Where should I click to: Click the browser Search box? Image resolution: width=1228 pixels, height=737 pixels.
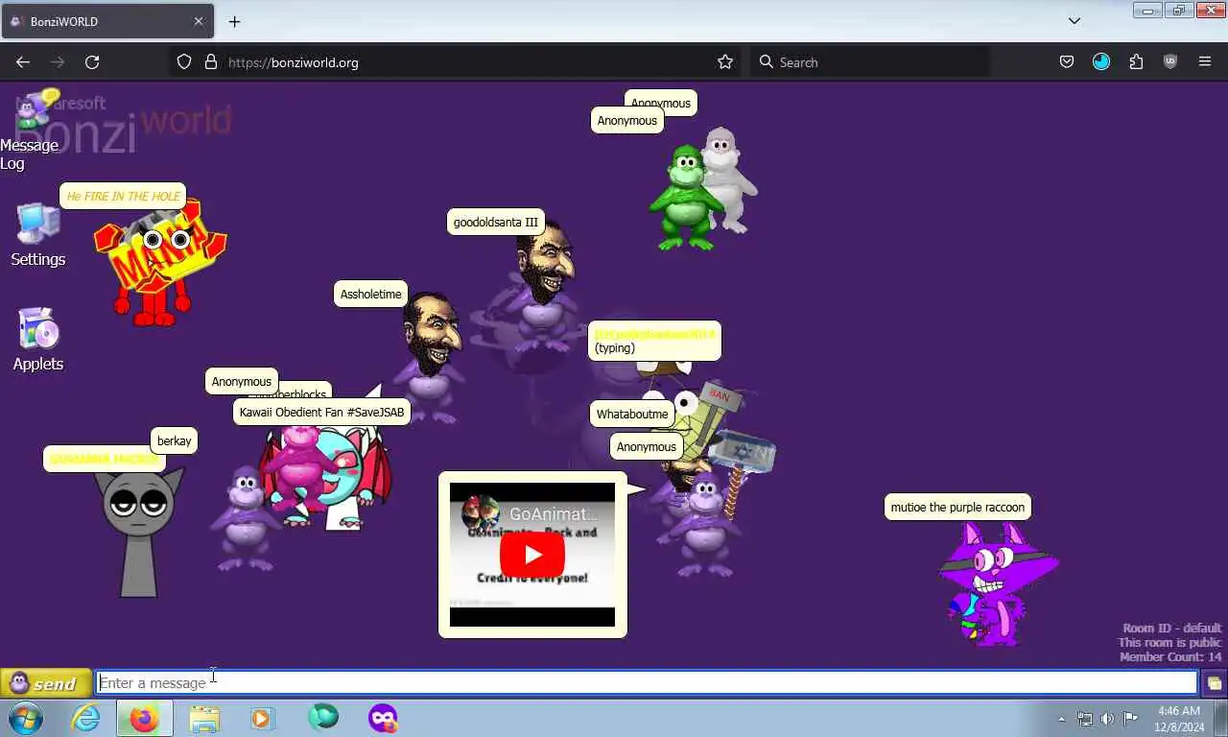(869, 61)
